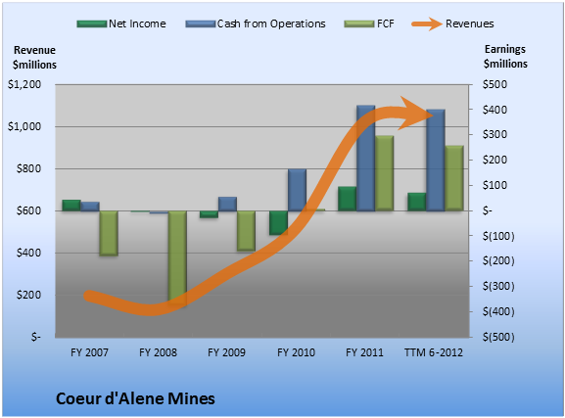Select the 'Revenues' legend label

pyautogui.click(x=469, y=23)
